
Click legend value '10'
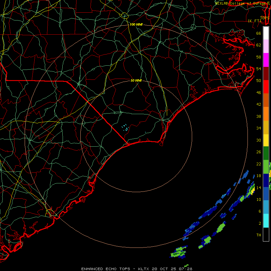tap(259, 199)
